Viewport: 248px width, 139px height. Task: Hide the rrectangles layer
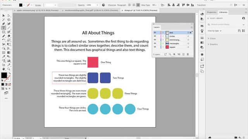point(155,43)
